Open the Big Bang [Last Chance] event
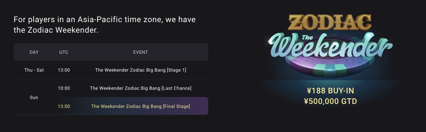This screenshot has height=132, width=426. pos(141,88)
